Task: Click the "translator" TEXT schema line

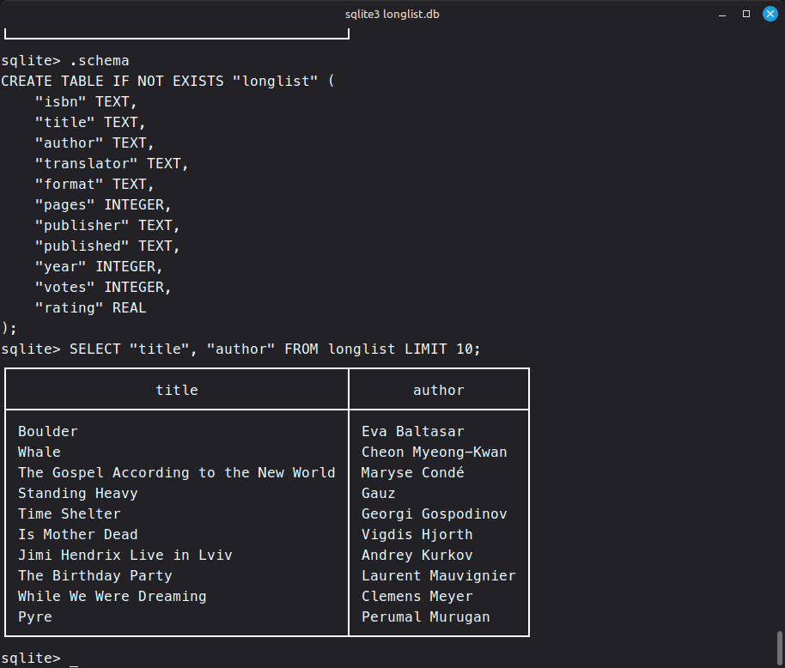Action: click(x=112, y=164)
